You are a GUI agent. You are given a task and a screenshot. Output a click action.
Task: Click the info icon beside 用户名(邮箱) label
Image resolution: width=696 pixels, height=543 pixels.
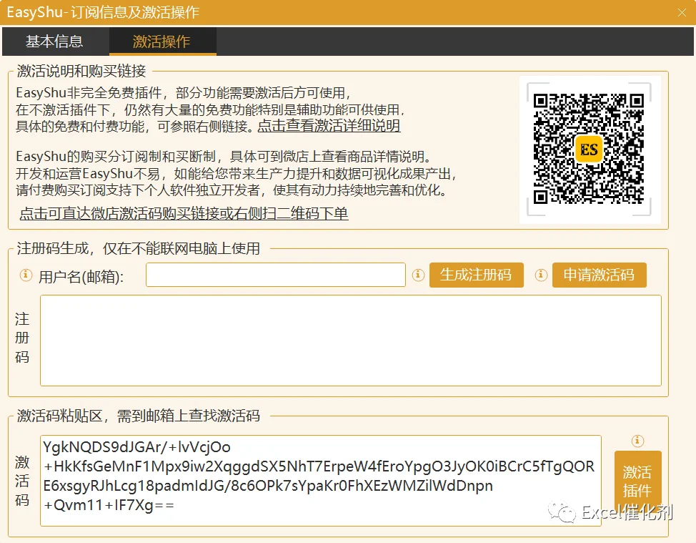click(x=26, y=275)
